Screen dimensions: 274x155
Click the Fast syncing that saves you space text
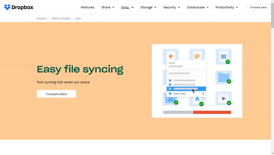pyautogui.click(x=63, y=82)
